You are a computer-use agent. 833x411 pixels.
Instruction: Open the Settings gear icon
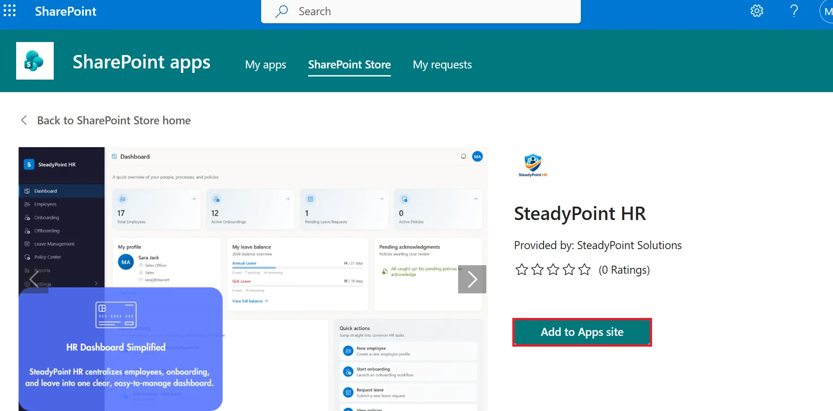tap(757, 11)
